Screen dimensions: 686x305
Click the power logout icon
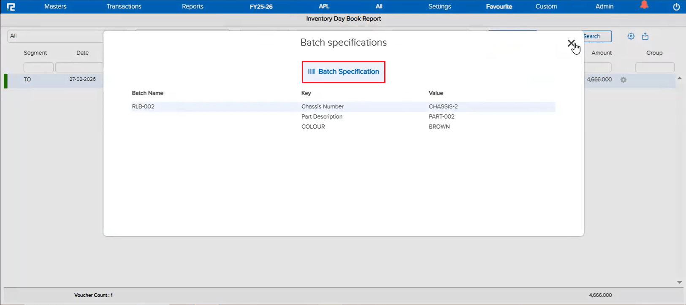point(676,7)
